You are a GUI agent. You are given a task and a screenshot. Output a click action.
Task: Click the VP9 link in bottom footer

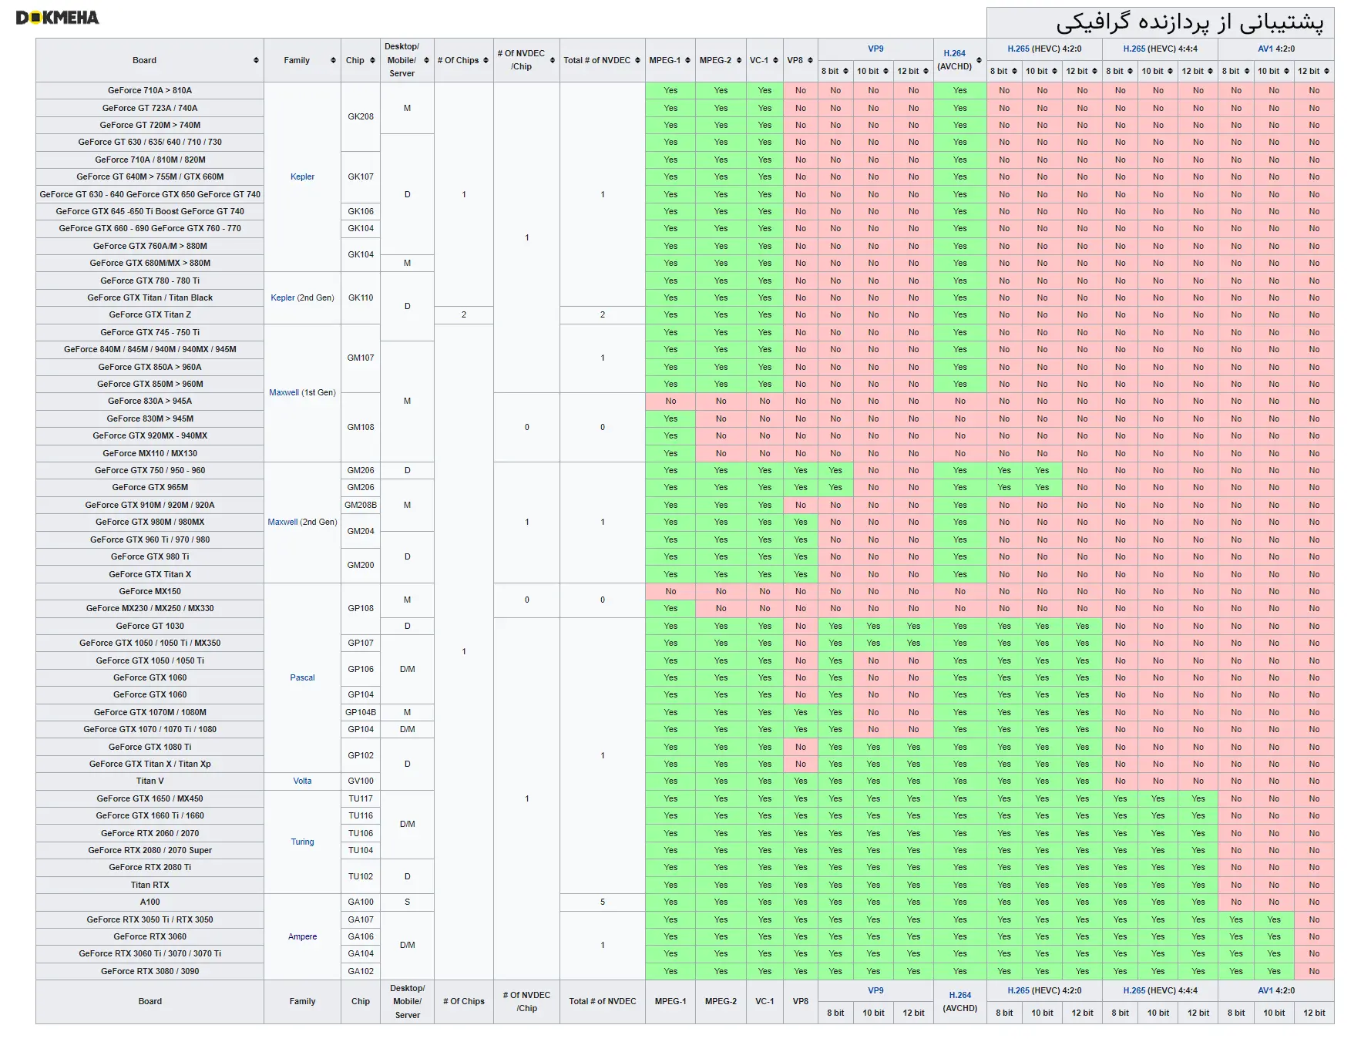coord(875,990)
